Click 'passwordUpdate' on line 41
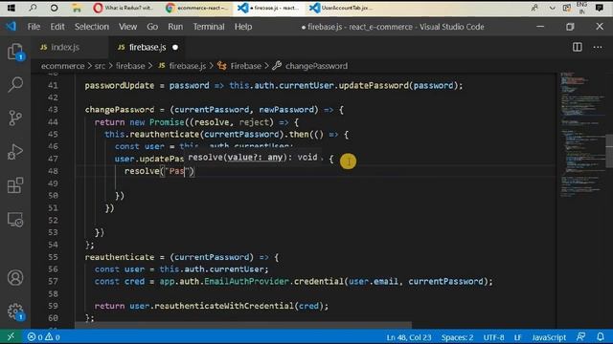Screen dimensions: 613x344 point(119,85)
